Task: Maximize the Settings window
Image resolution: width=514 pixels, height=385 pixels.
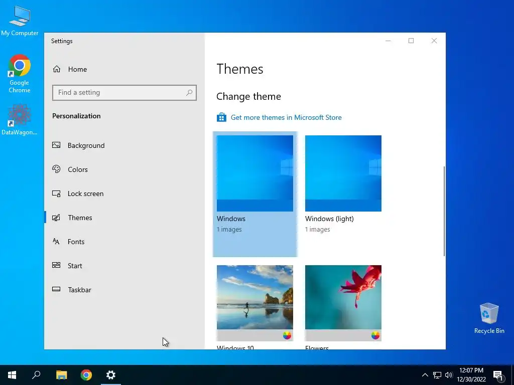Action: point(411,41)
